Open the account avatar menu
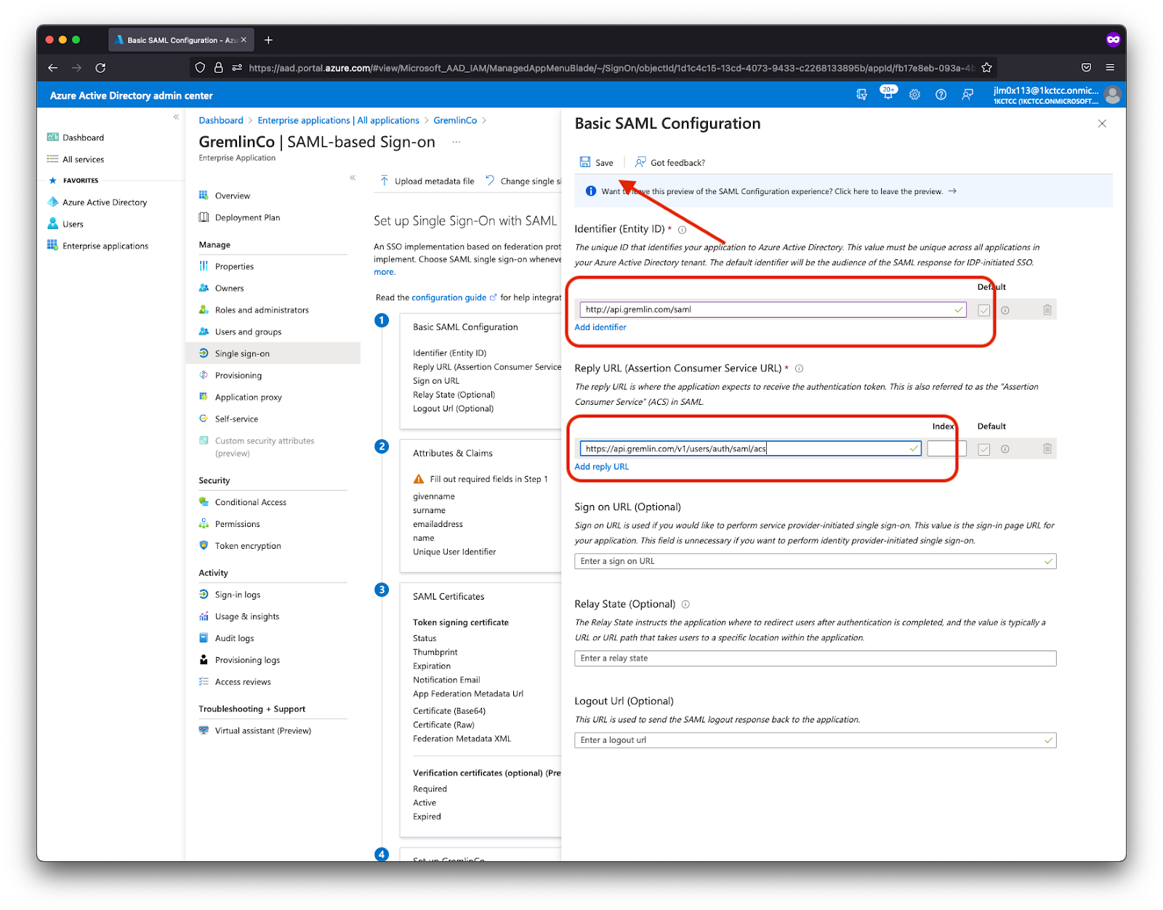 pos(1112,94)
